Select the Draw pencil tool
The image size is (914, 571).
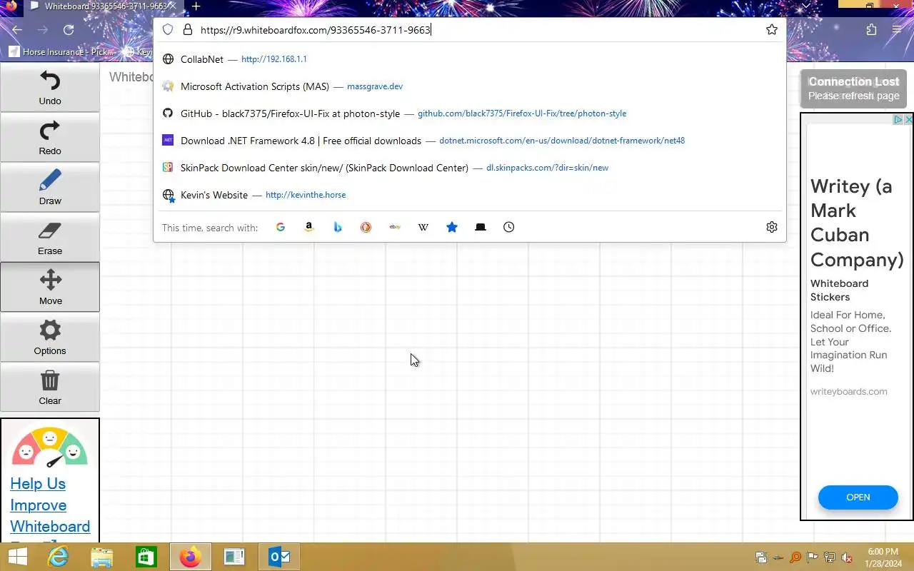[x=50, y=187]
